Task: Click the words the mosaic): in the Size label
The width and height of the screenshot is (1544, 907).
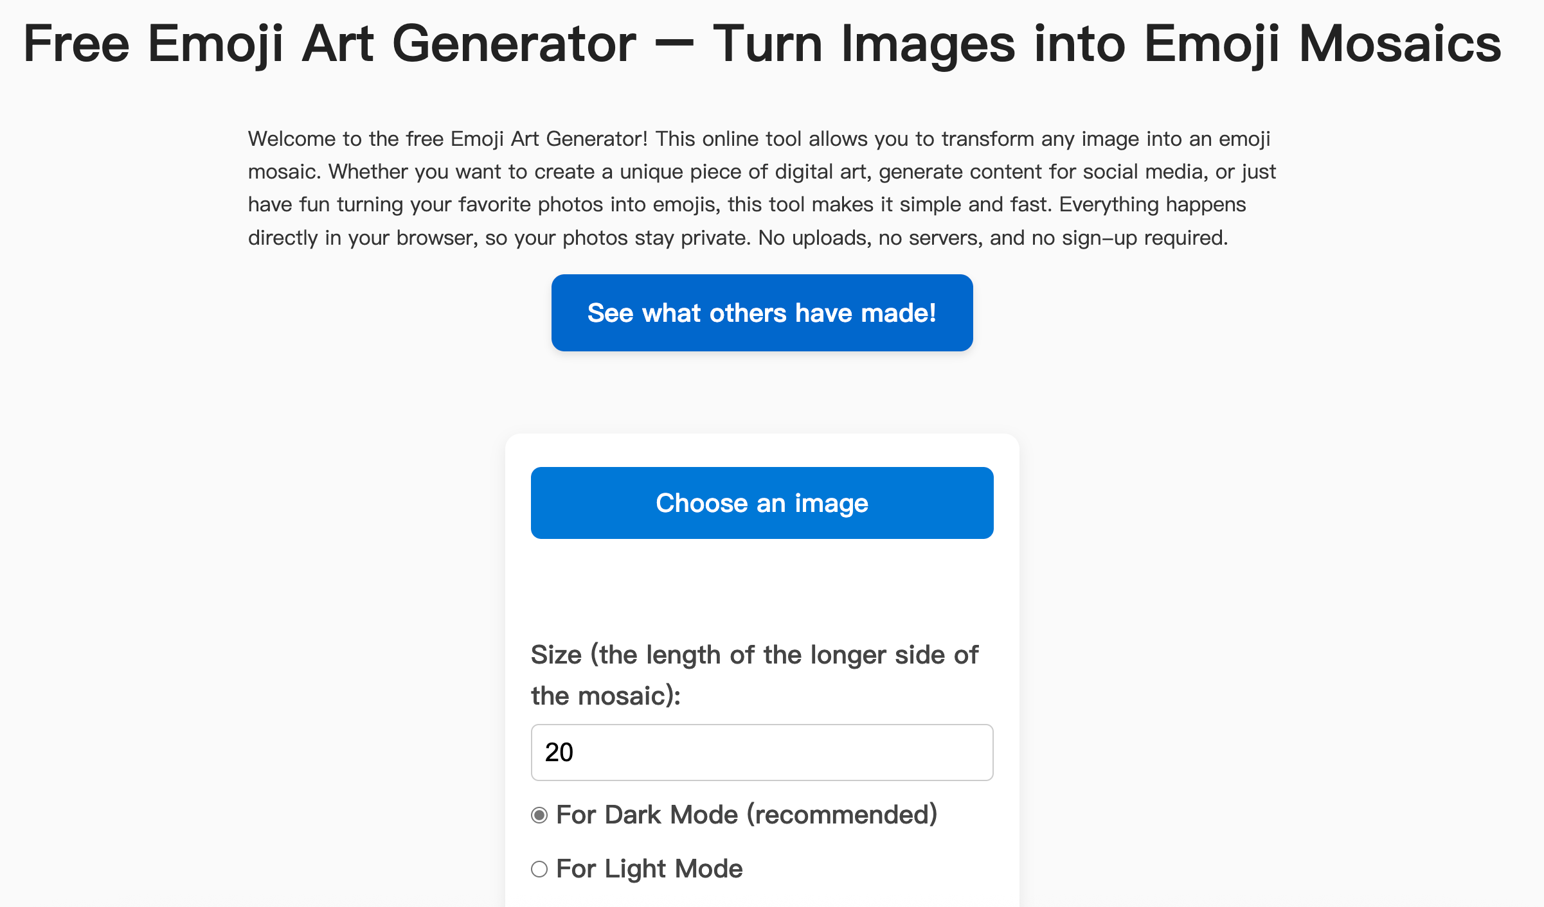Action: tap(606, 696)
